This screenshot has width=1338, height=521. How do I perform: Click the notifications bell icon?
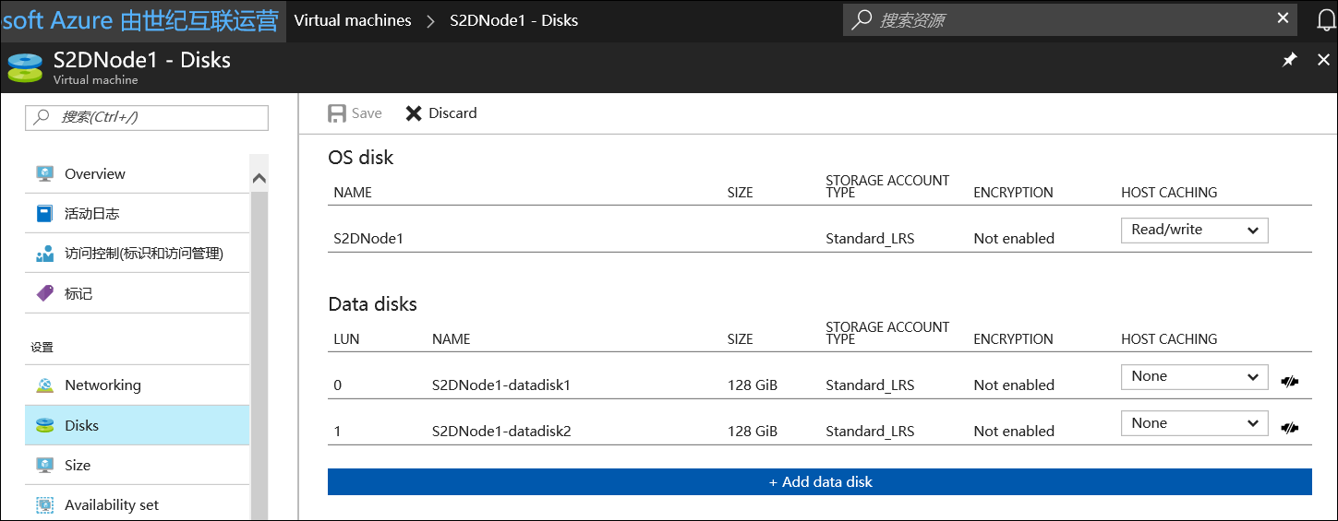(1325, 19)
